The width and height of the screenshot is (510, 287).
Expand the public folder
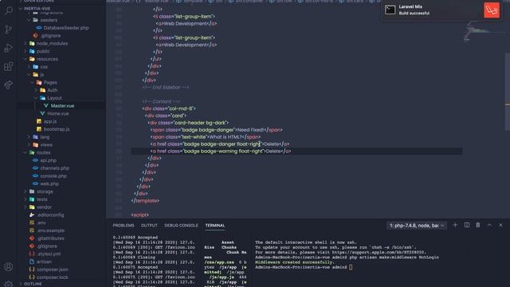tap(43, 51)
